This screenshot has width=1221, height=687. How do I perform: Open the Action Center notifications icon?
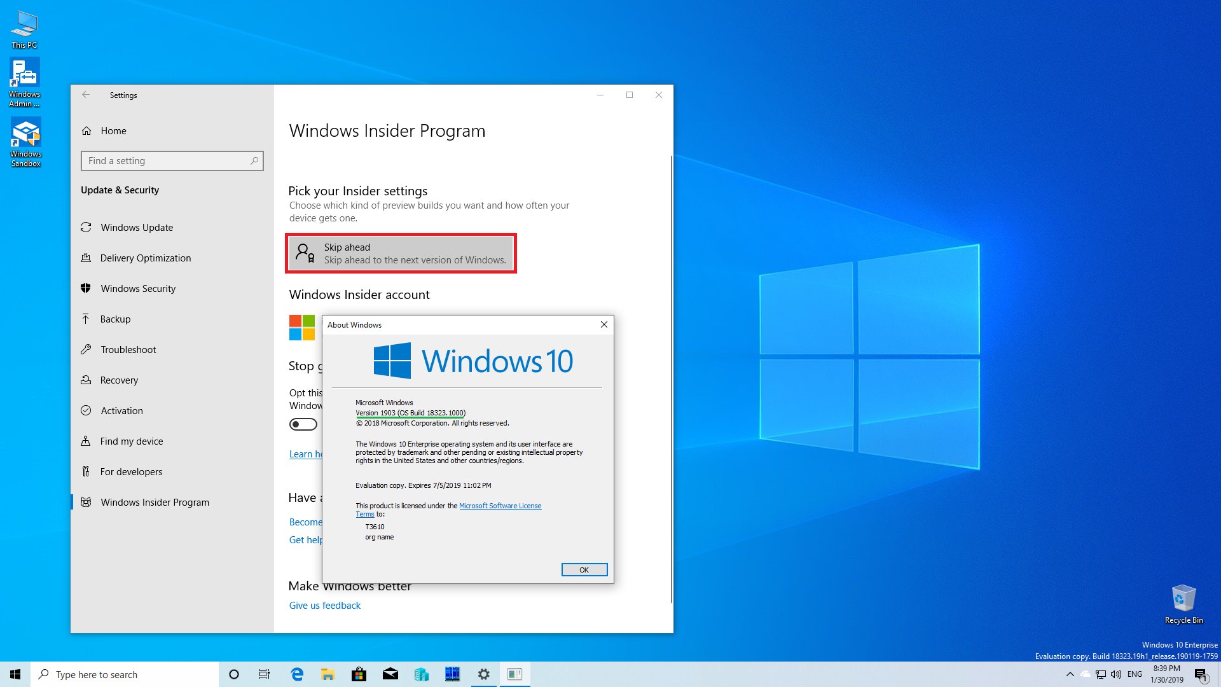coord(1201,674)
